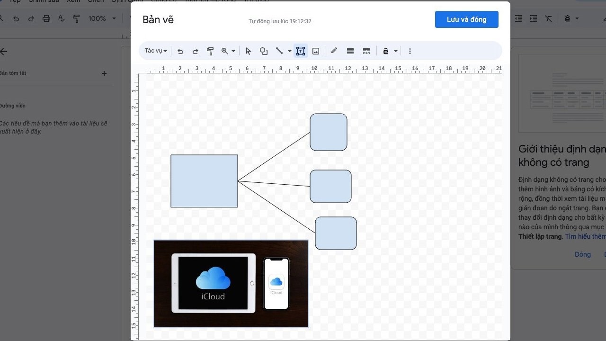Viewport: 606px width, 341px height.
Task: Open the Tìm hiểu thêm link
Action: pos(586,236)
